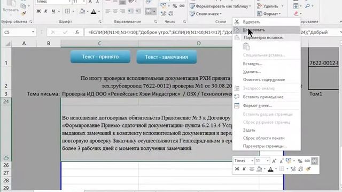Click increase decimal in the mini toolbar
342x192 pixels.
293,169
